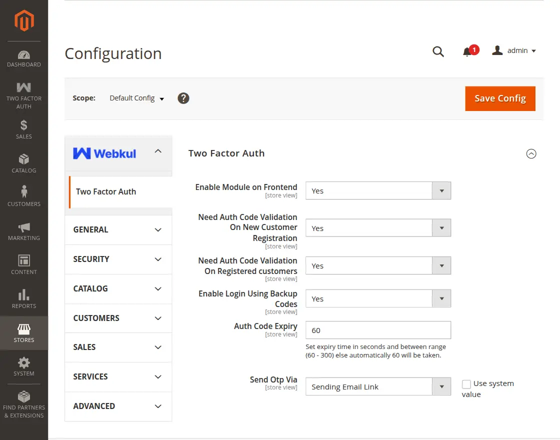
Task: Click the Save Config button
Action: pyautogui.click(x=500, y=98)
